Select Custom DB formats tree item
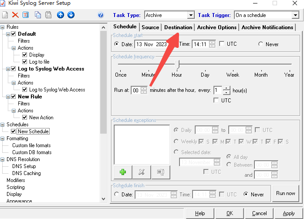Screen dimensions: 304x219 (32, 152)
